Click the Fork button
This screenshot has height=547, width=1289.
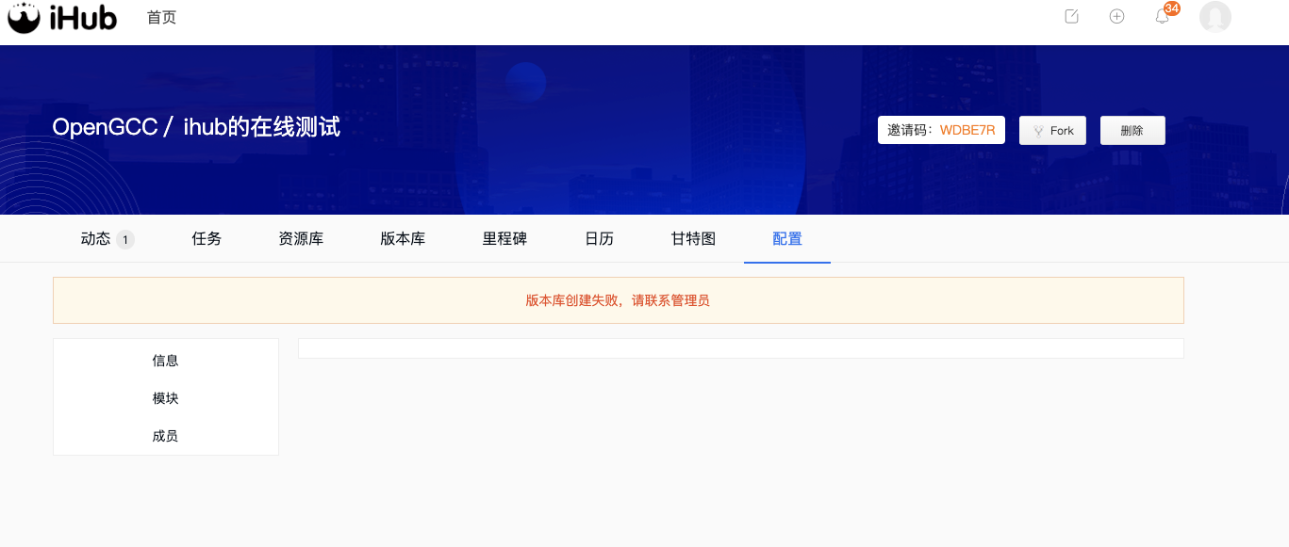1052,130
